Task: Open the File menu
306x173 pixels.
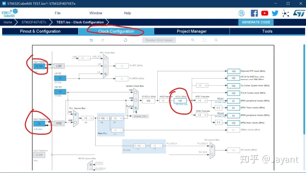Action: click(57, 13)
